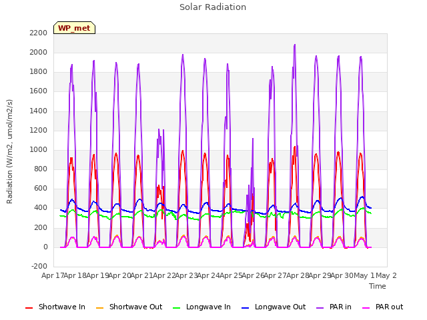Click the 800 y-axis tick label

(x=41, y=169)
